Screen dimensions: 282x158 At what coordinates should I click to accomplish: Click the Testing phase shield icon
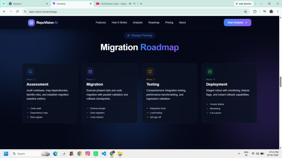[150, 72]
